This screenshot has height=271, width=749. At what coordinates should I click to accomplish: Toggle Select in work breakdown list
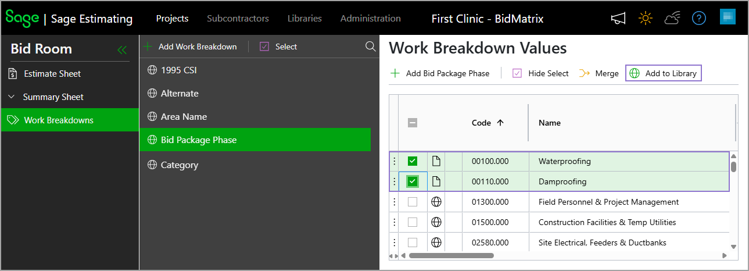[278, 47]
